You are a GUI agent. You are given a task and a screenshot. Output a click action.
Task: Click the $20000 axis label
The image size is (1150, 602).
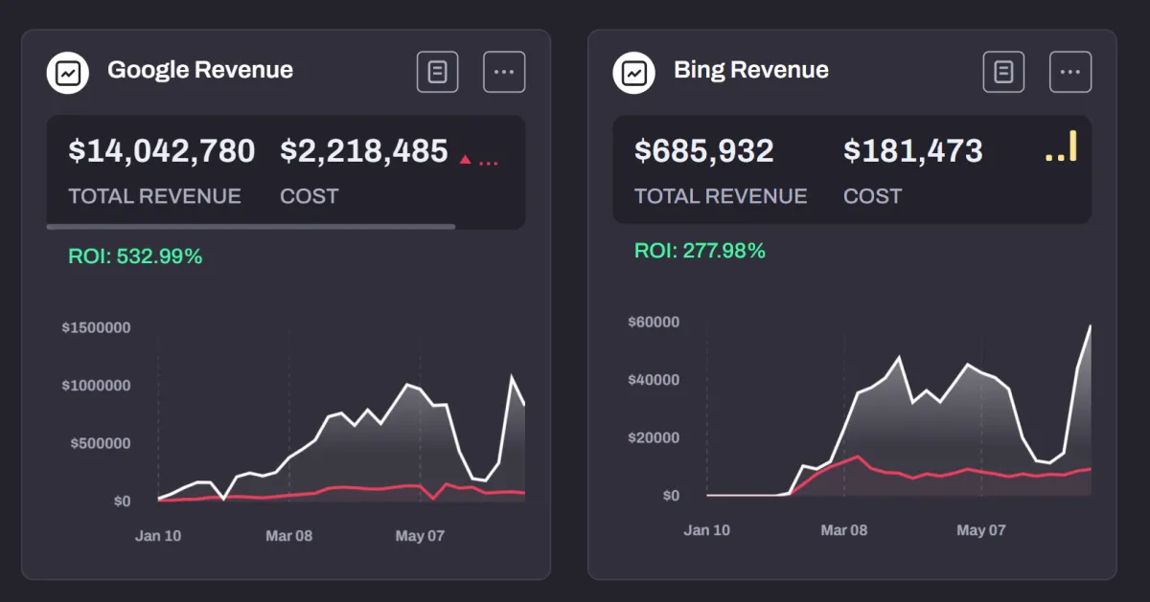654,437
